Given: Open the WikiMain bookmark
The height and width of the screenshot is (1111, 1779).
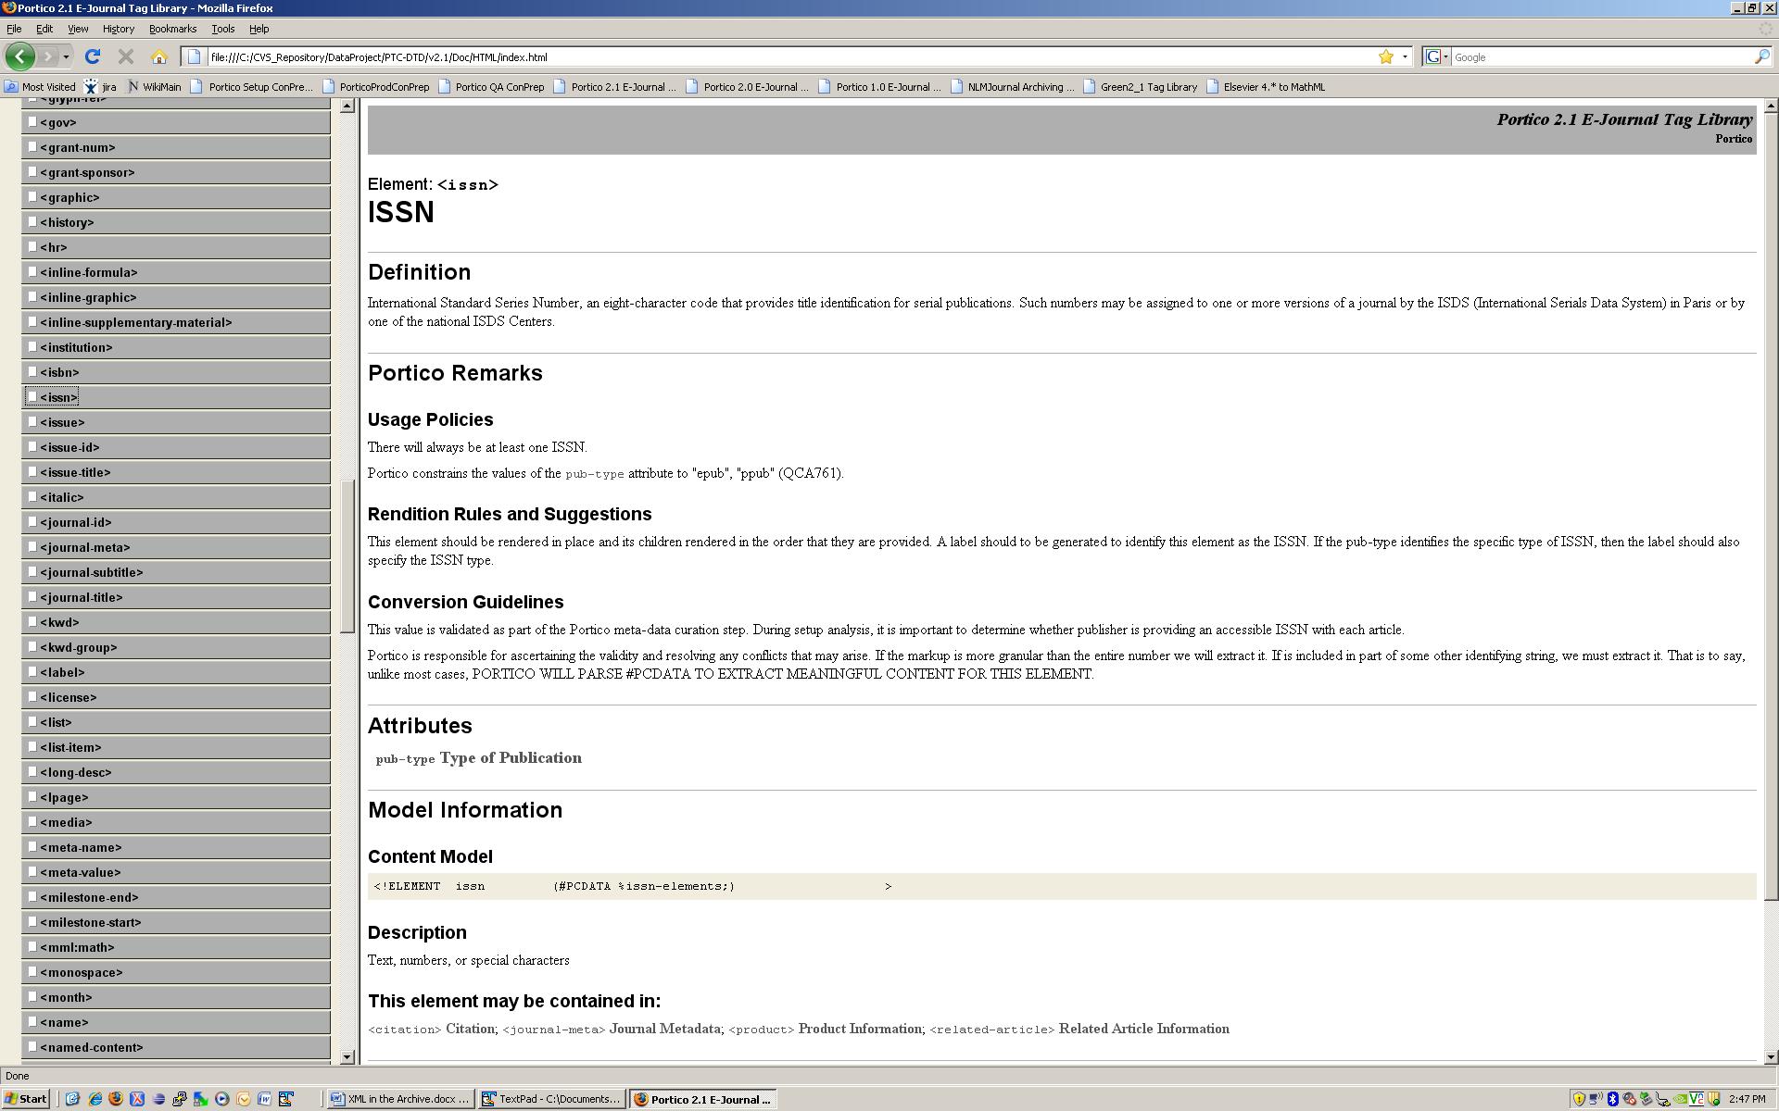Looking at the screenshot, I should point(154,87).
